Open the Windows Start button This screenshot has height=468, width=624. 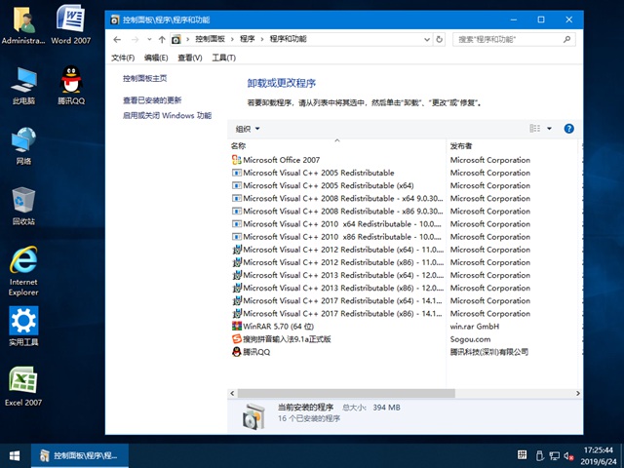click(16, 455)
